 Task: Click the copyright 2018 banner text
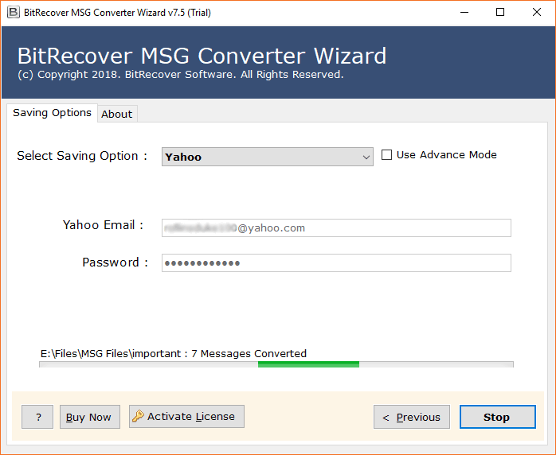coord(181,75)
